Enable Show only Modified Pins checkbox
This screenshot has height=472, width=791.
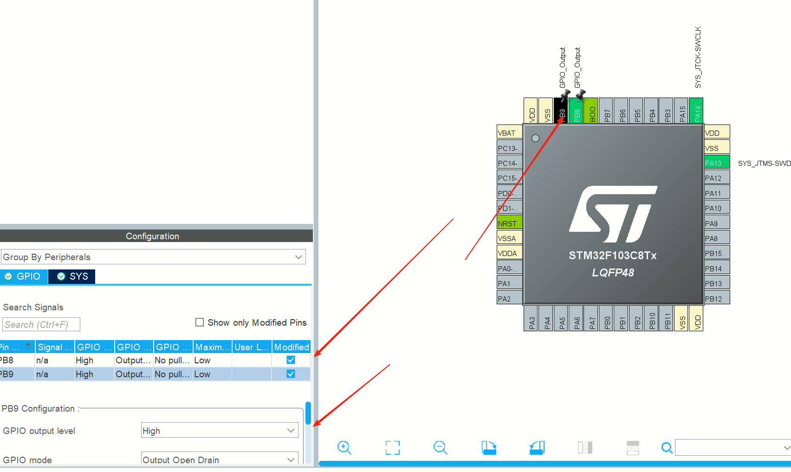tap(200, 322)
